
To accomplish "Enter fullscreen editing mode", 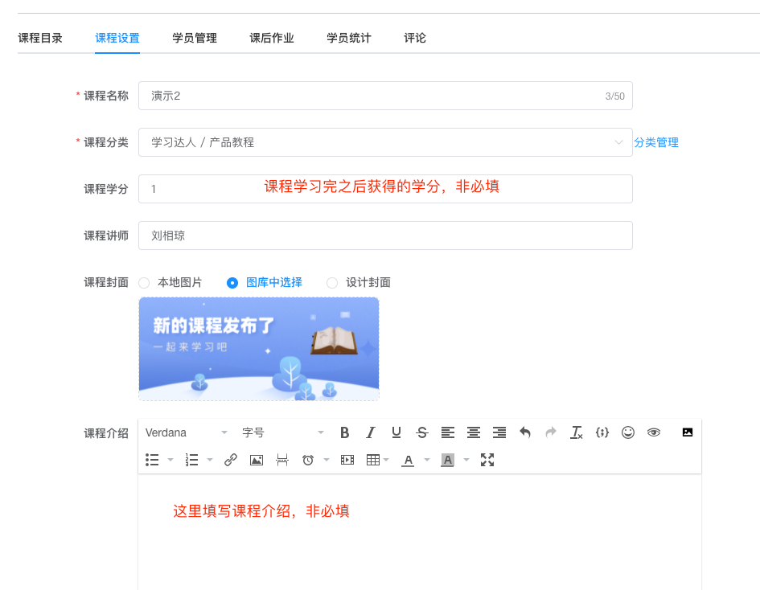I will (x=487, y=460).
